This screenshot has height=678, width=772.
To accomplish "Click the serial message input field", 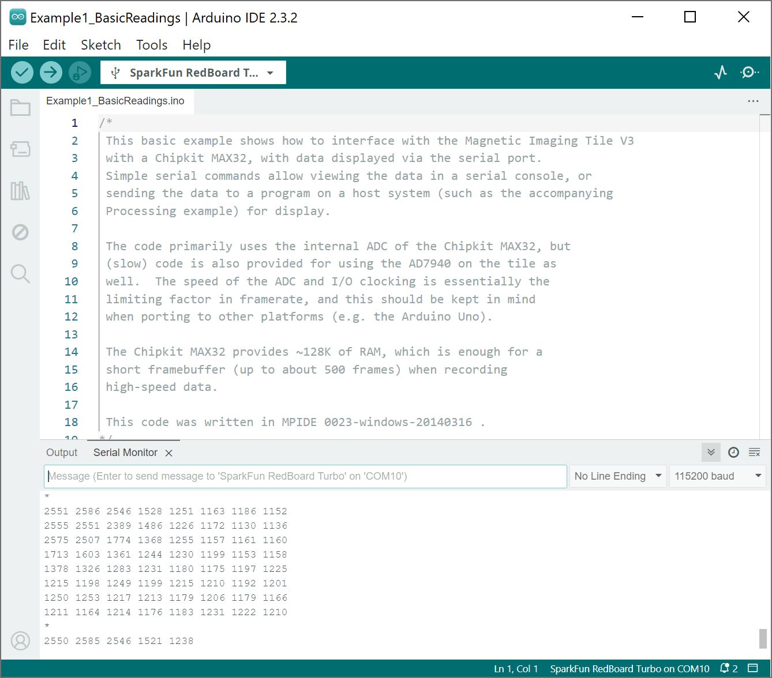I will (x=305, y=476).
